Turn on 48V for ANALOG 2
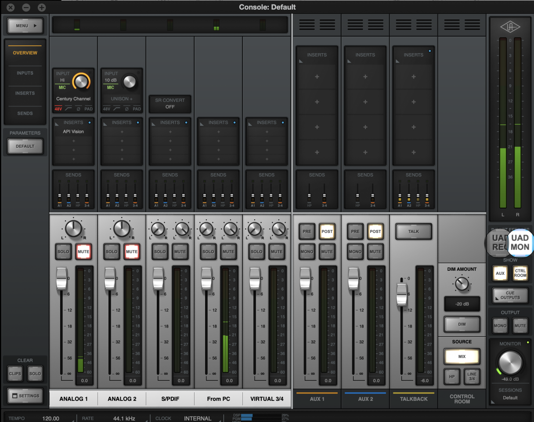 (107, 109)
